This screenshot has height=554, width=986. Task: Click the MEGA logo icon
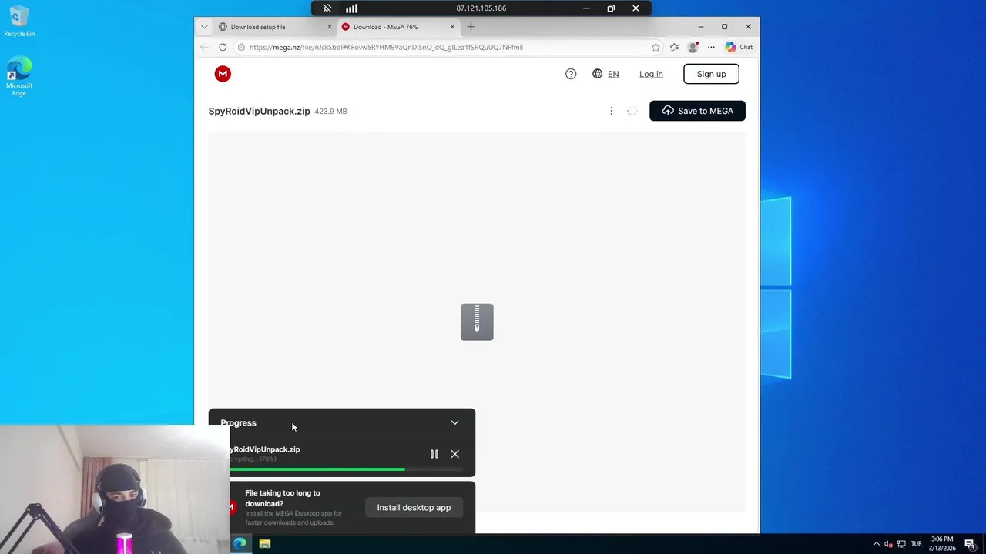pos(223,74)
